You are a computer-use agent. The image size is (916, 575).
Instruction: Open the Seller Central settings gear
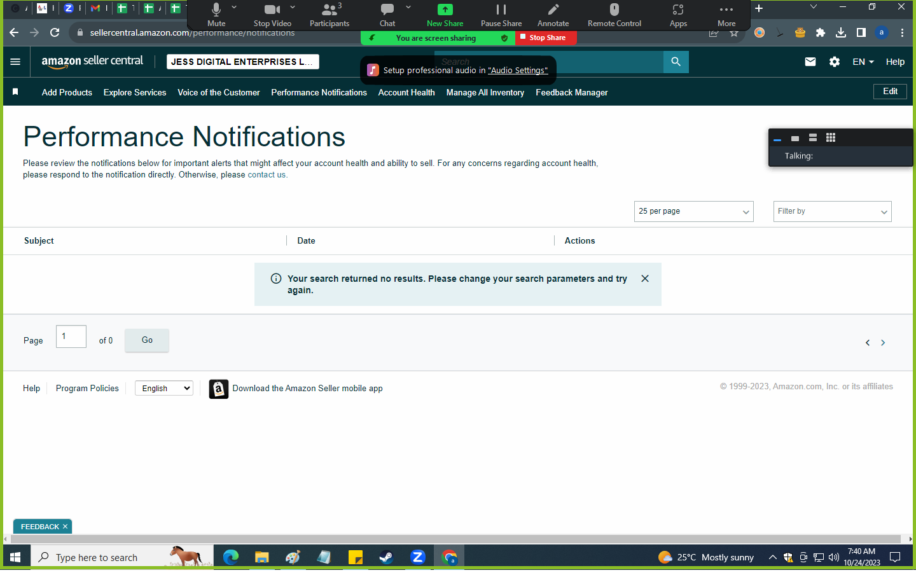click(835, 62)
